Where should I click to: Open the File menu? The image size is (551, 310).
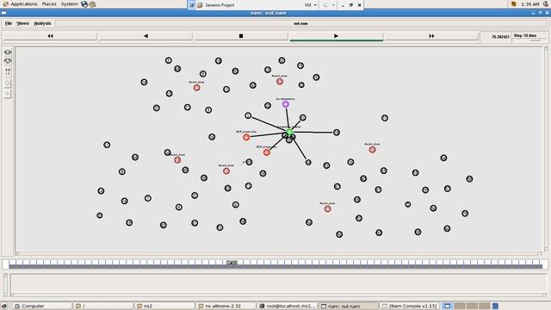coord(8,23)
